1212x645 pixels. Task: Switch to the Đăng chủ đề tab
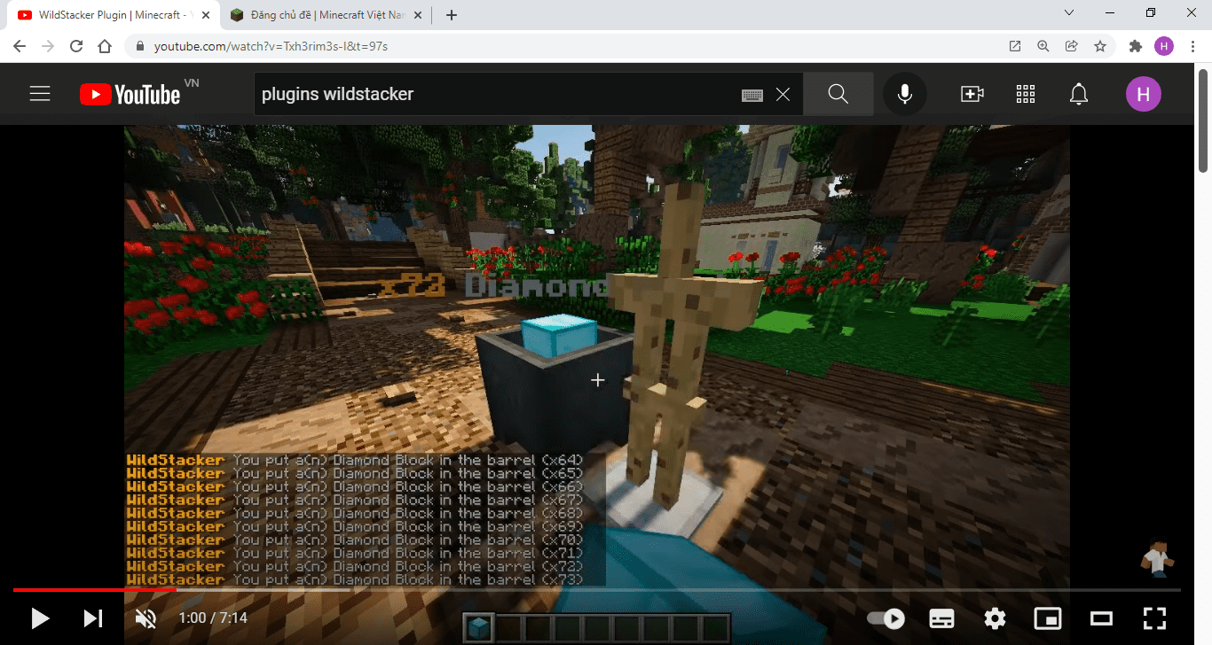pyautogui.click(x=325, y=15)
